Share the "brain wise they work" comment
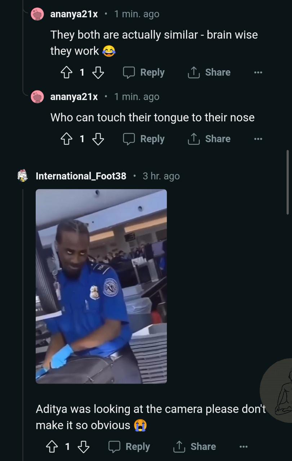 point(209,72)
